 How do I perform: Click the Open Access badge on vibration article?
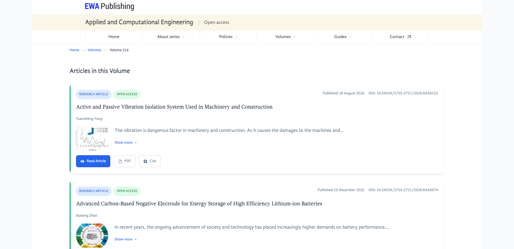(x=127, y=94)
